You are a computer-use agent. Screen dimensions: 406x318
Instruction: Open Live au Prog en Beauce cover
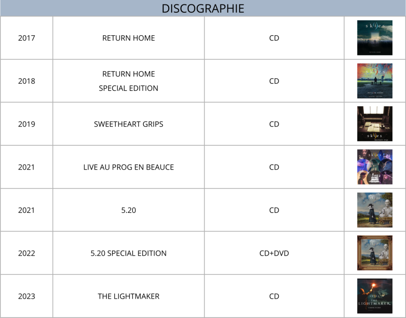374,167
